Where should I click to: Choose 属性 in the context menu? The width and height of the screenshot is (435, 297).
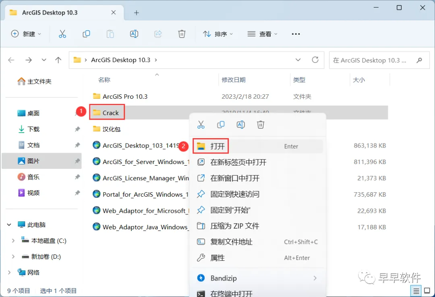click(x=258, y=258)
